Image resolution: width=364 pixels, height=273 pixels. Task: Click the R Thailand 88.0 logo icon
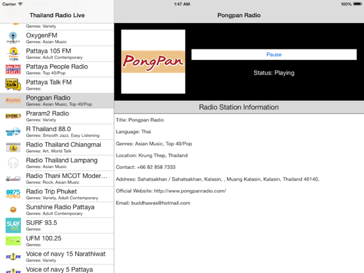click(x=13, y=132)
